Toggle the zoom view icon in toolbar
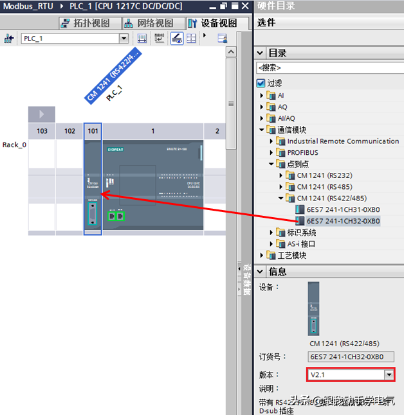 [176, 39]
